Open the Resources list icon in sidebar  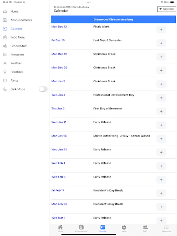[x=5, y=55]
